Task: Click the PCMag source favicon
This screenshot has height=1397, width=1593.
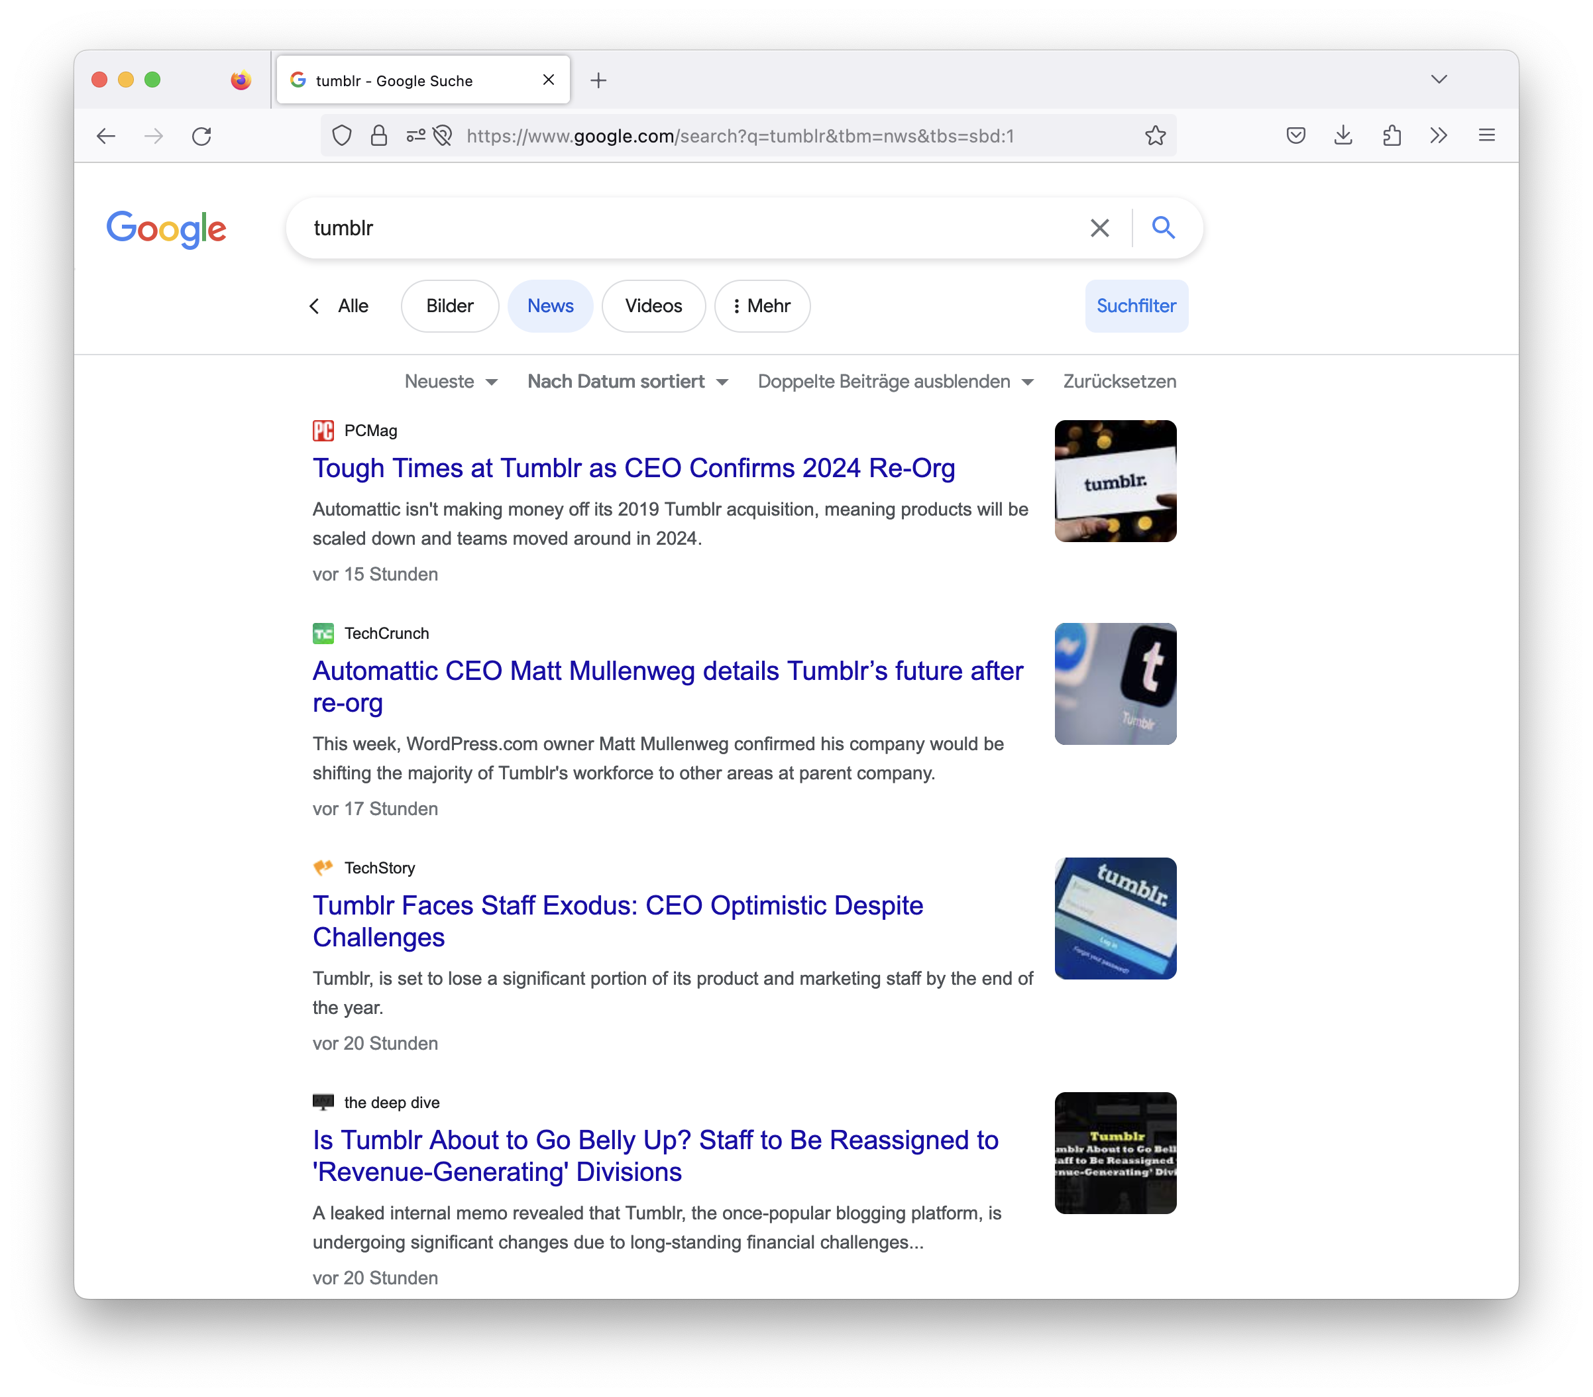Action: pos(323,430)
